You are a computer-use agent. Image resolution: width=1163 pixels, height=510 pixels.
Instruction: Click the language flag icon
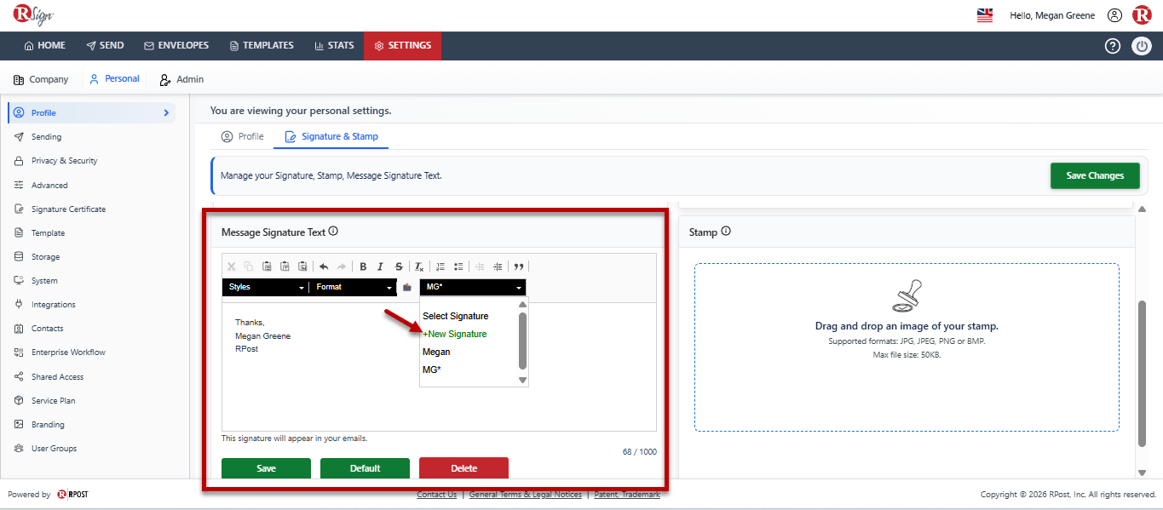tap(985, 15)
